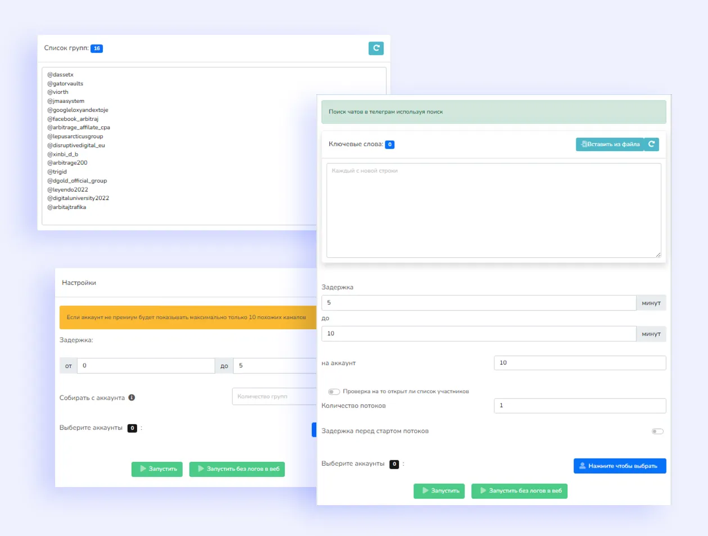Focus the Задержка minimum minutes field
708x536 pixels.
coord(478,303)
